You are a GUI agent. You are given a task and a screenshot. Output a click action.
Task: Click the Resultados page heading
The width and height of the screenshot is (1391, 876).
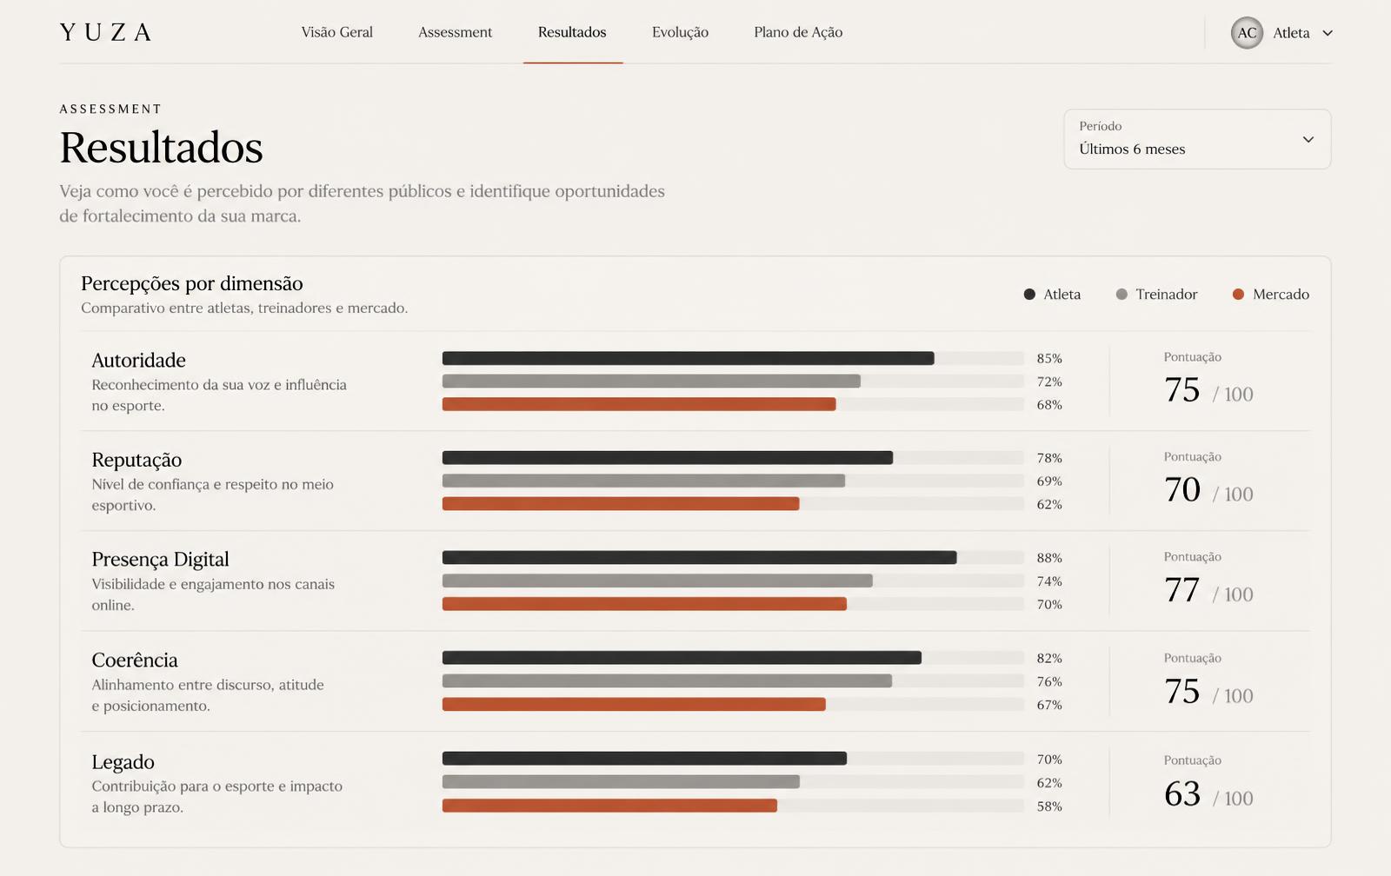tap(162, 148)
